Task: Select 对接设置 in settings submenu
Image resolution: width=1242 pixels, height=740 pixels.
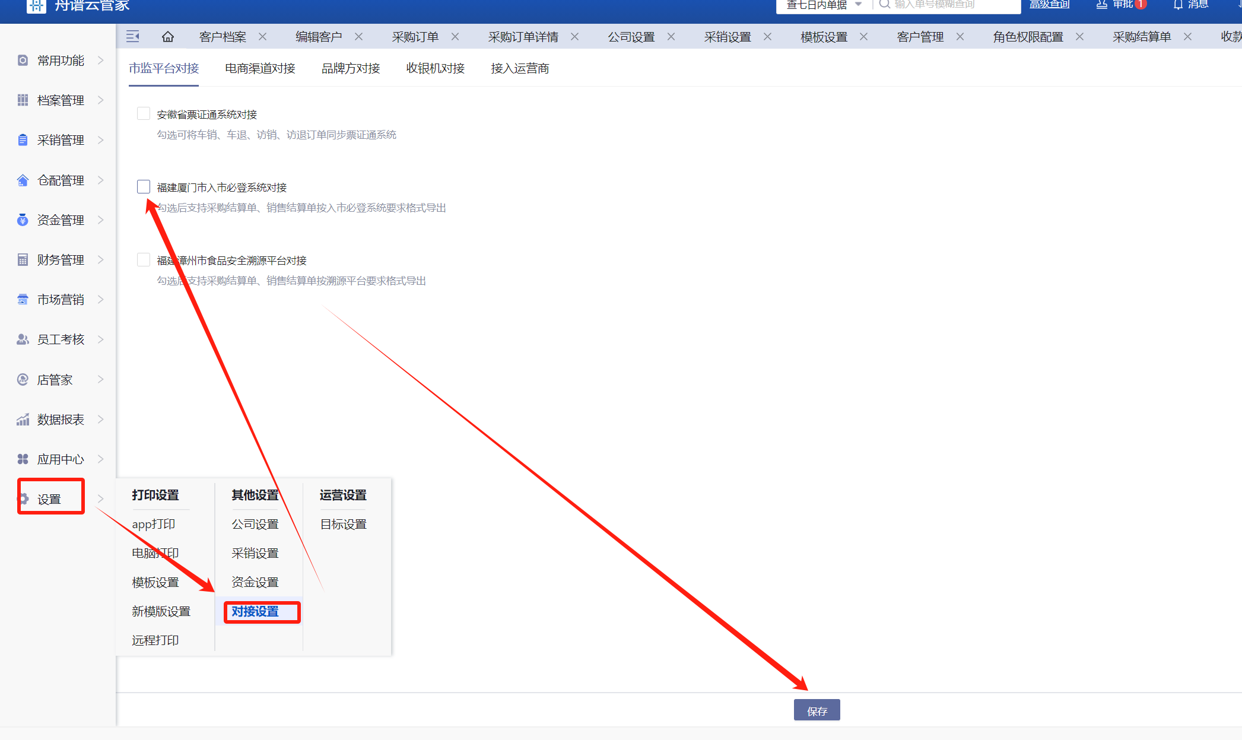Action: (255, 611)
